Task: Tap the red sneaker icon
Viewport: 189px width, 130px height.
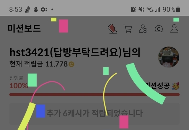Action: [x=112, y=29]
